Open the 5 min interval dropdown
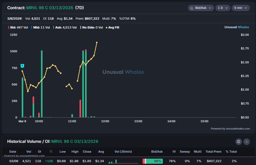Screen dimensions: 256x165 (241, 8)
